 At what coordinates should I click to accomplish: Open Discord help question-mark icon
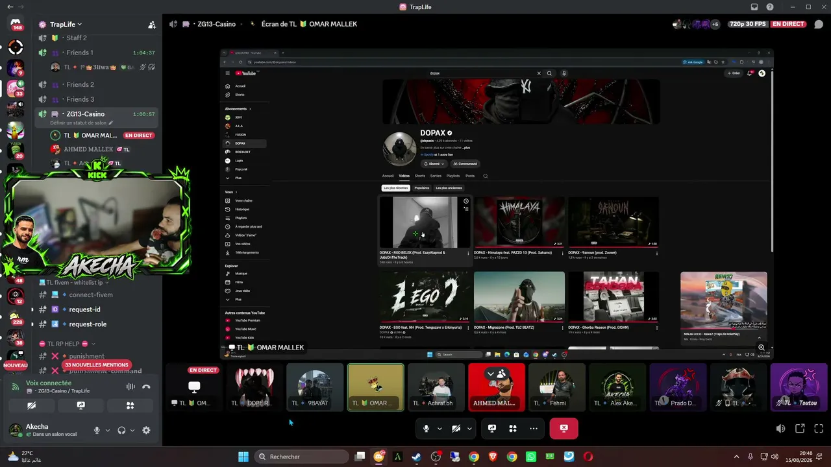tap(770, 7)
